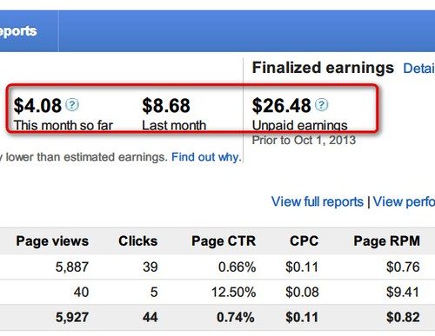Click the 5 clicks cell

point(154,292)
